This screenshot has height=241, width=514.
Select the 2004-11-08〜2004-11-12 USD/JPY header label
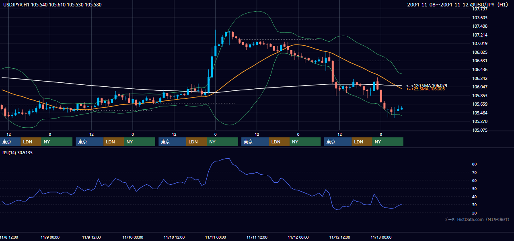point(458,5)
